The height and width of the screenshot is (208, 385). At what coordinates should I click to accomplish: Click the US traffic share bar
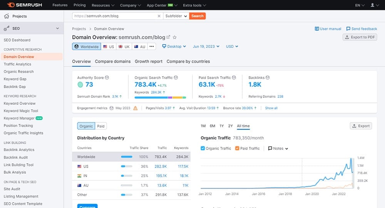[126, 166]
